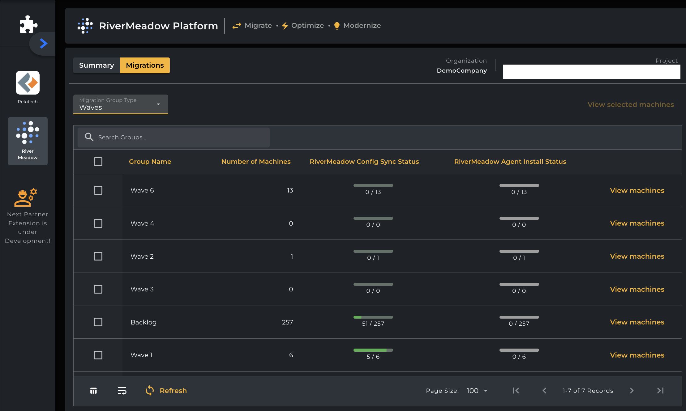Check the Wave 3 row checkbox
The width and height of the screenshot is (686, 411).
point(98,289)
